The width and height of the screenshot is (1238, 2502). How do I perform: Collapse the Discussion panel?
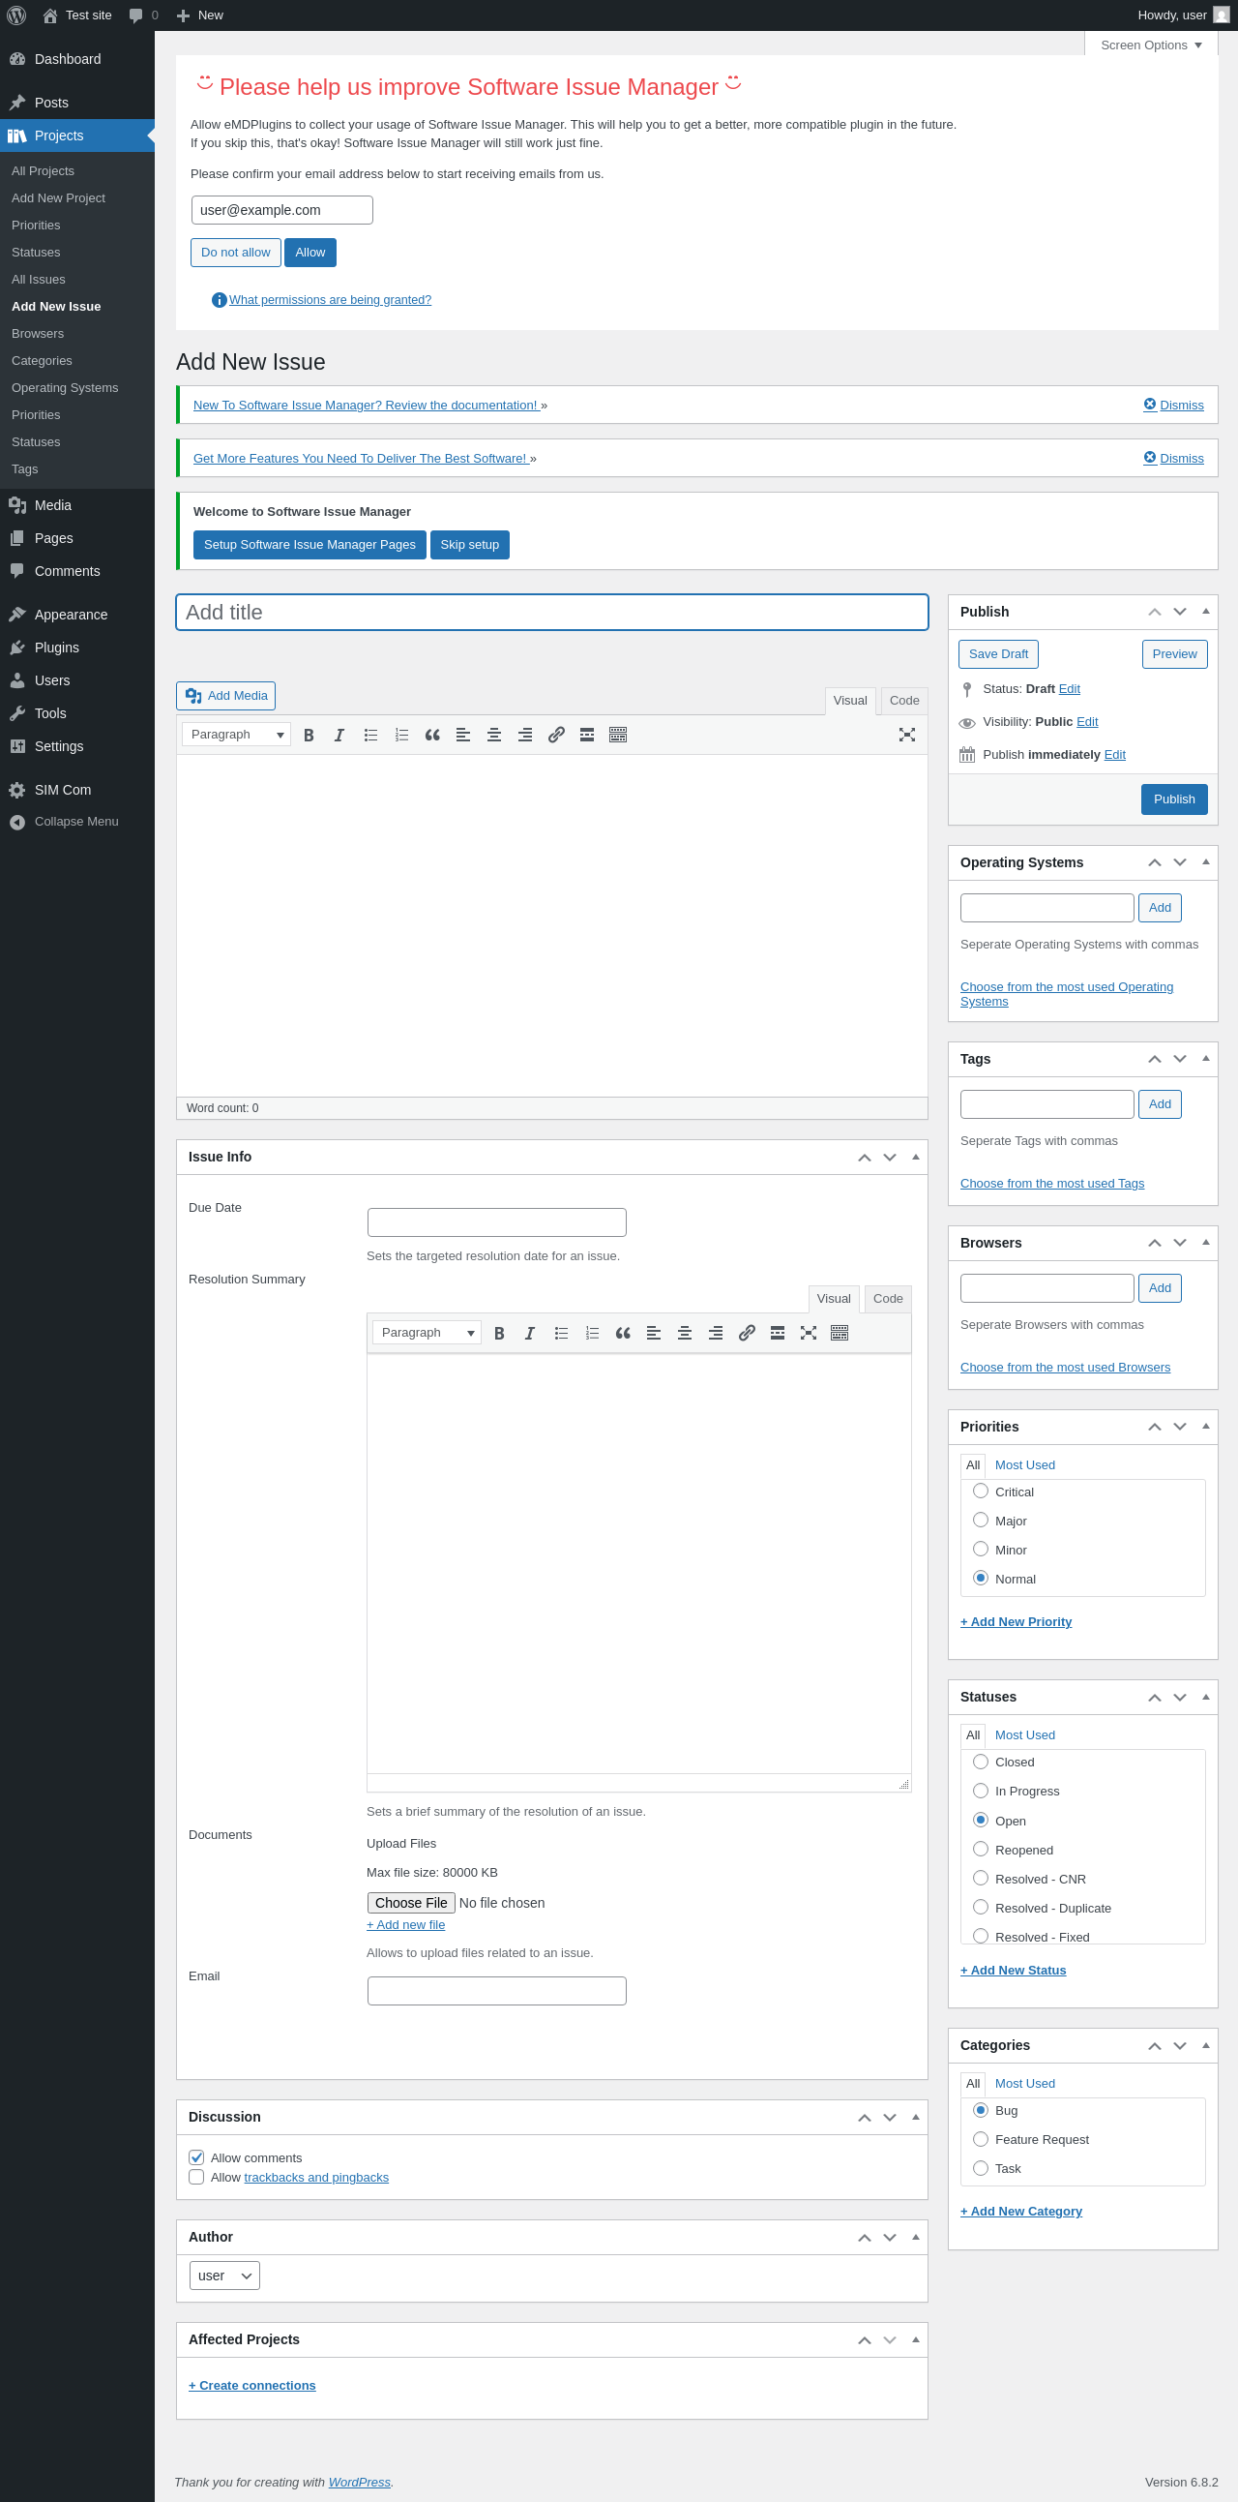[916, 2118]
